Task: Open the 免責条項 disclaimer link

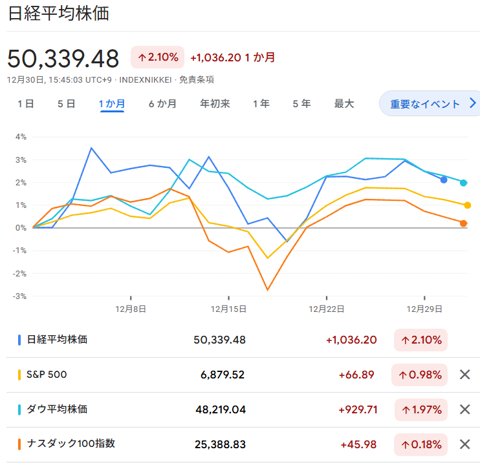Action: (x=197, y=79)
